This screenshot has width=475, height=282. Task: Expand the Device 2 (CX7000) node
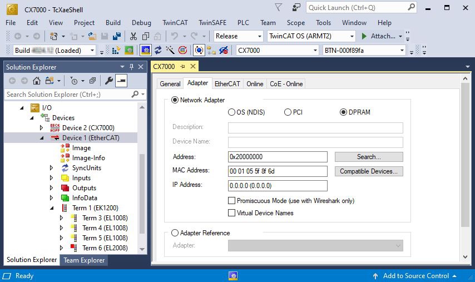[42, 128]
